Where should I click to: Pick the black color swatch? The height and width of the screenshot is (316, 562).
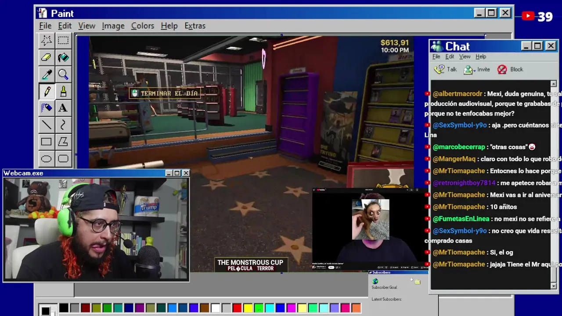(x=64, y=308)
